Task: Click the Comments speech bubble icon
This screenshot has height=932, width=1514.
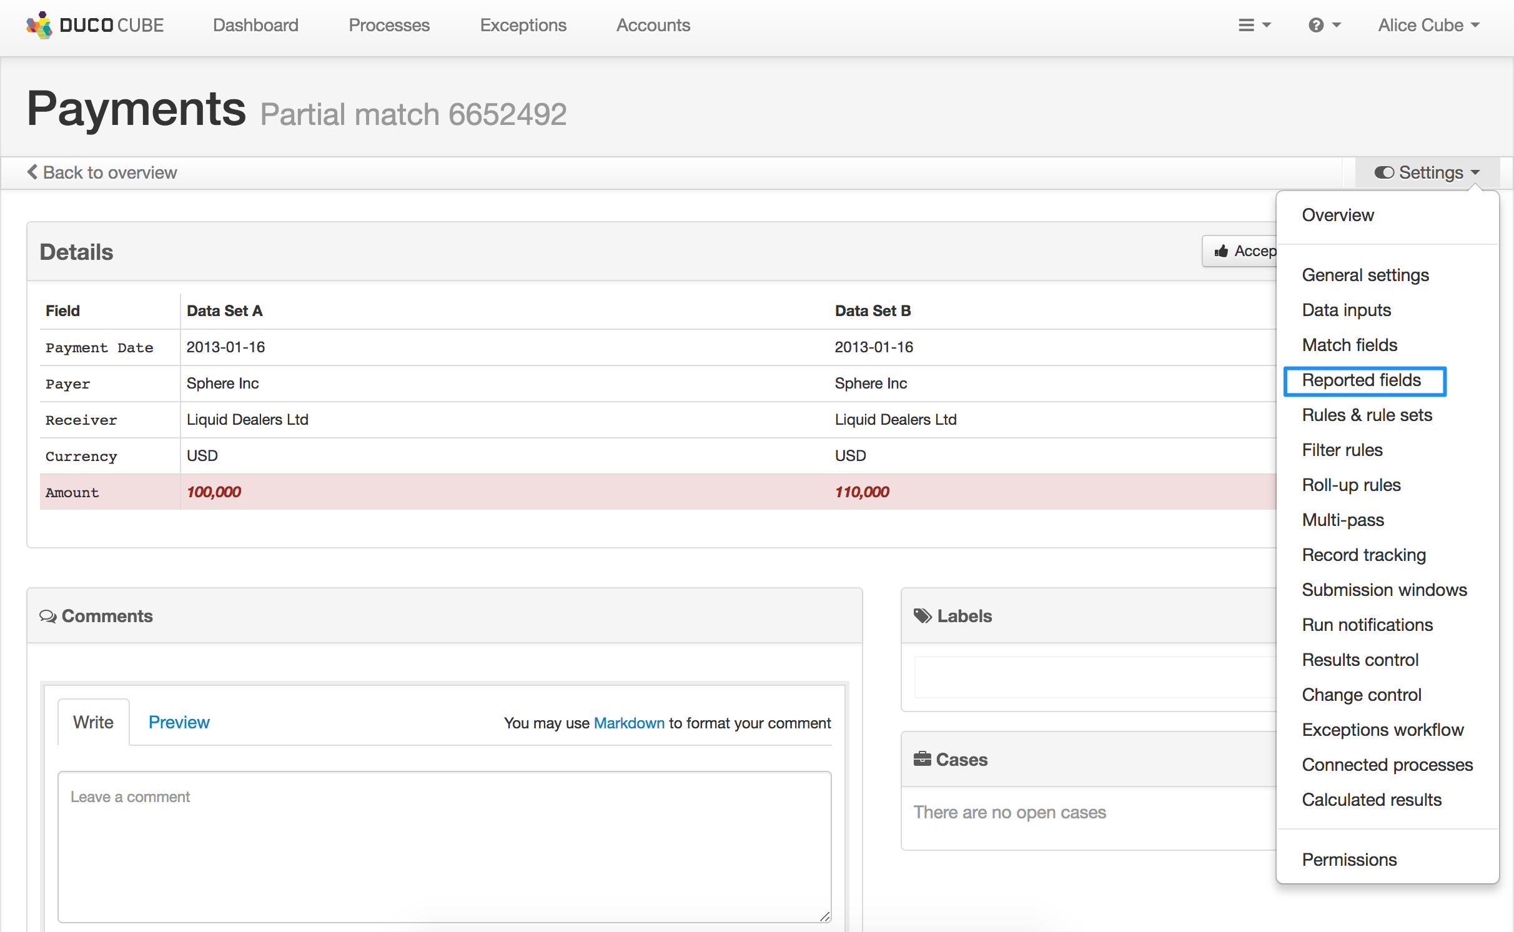Action: coord(47,617)
